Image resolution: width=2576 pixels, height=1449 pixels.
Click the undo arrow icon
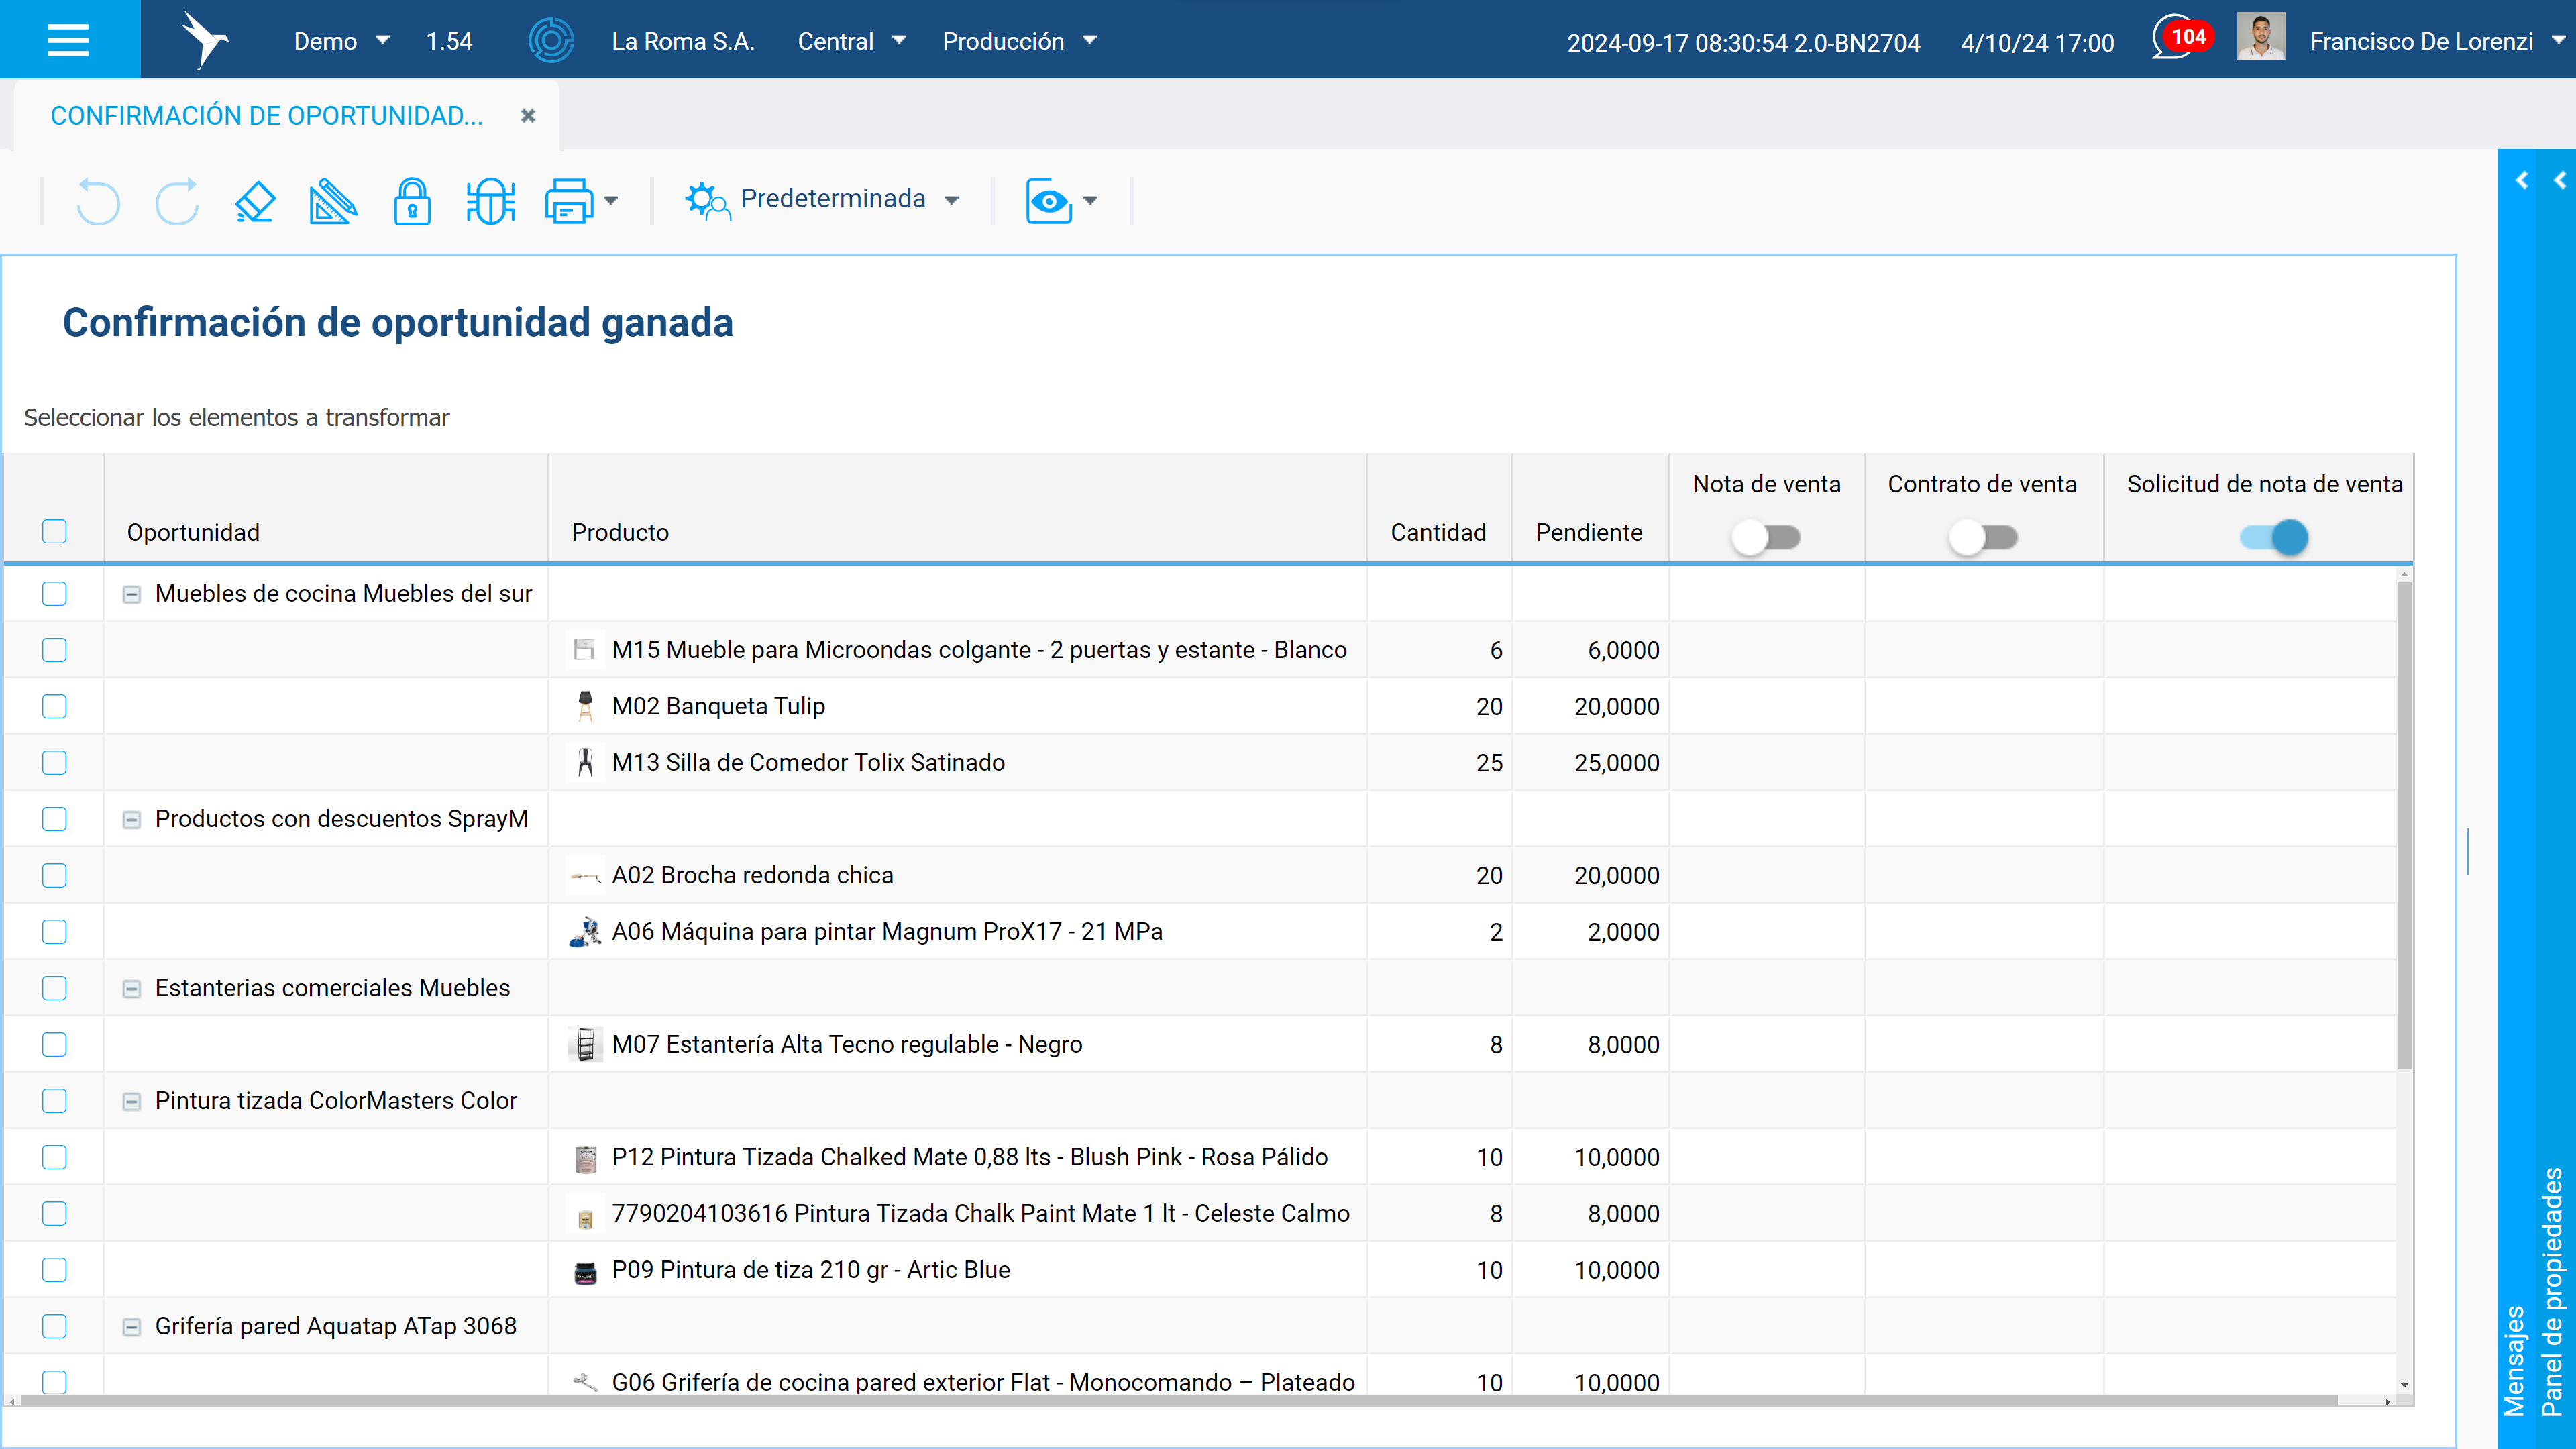[98, 201]
